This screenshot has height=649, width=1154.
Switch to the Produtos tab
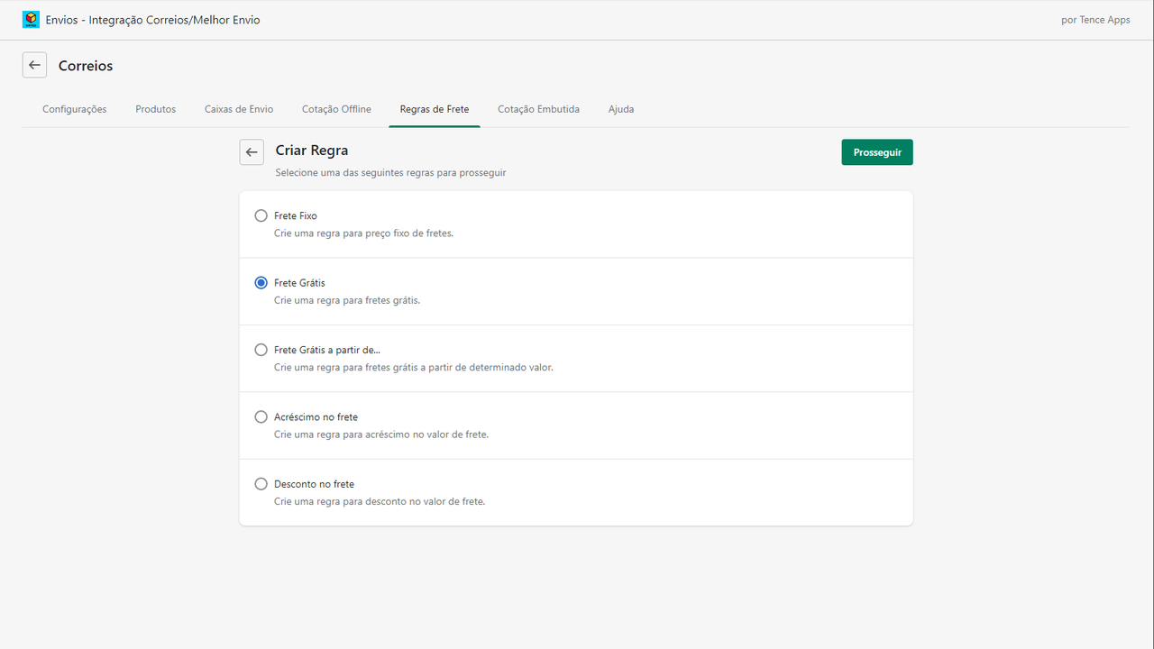(x=156, y=109)
